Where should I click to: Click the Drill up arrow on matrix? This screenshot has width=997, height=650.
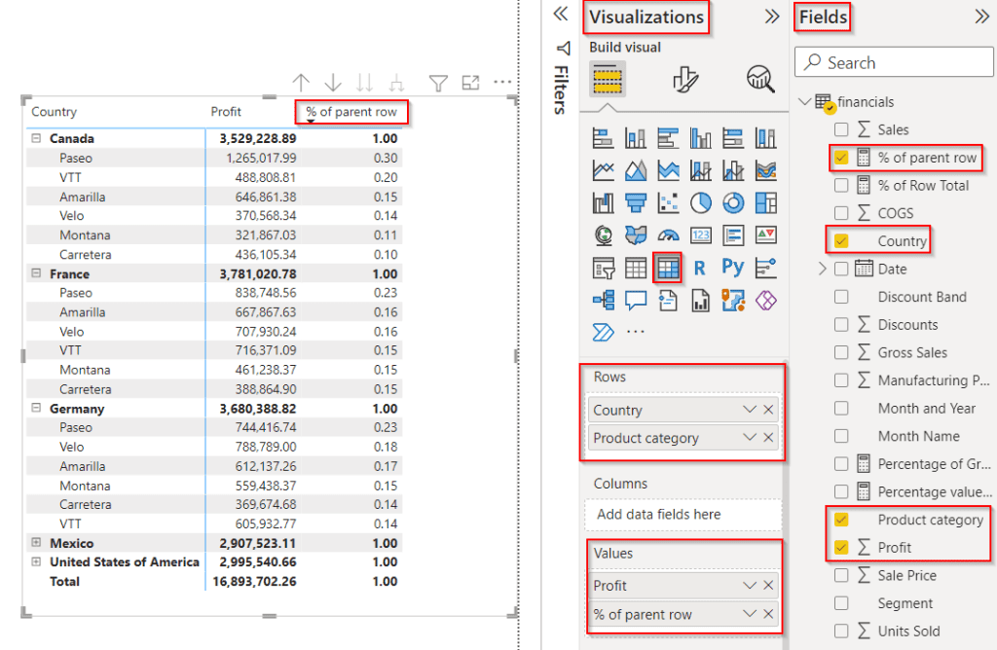pos(301,83)
